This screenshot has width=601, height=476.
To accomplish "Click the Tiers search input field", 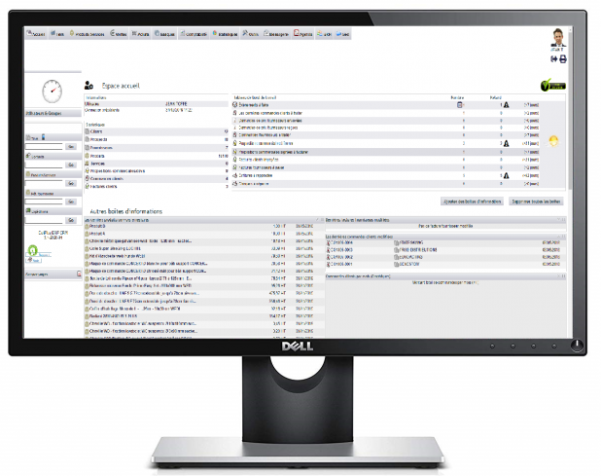I will click(44, 147).
